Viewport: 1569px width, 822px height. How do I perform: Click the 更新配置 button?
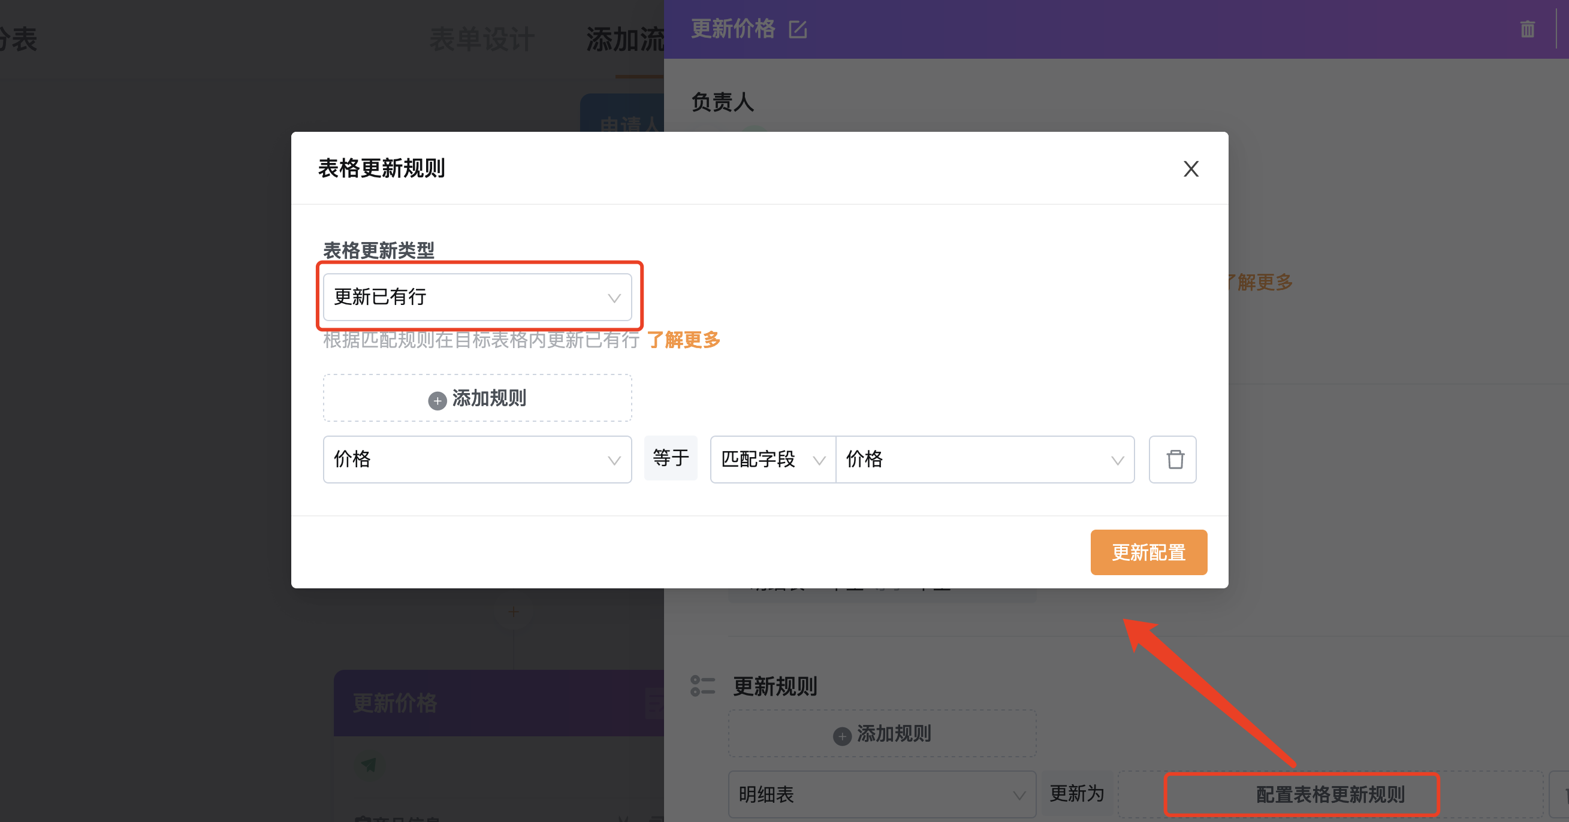coord(1149,552)
